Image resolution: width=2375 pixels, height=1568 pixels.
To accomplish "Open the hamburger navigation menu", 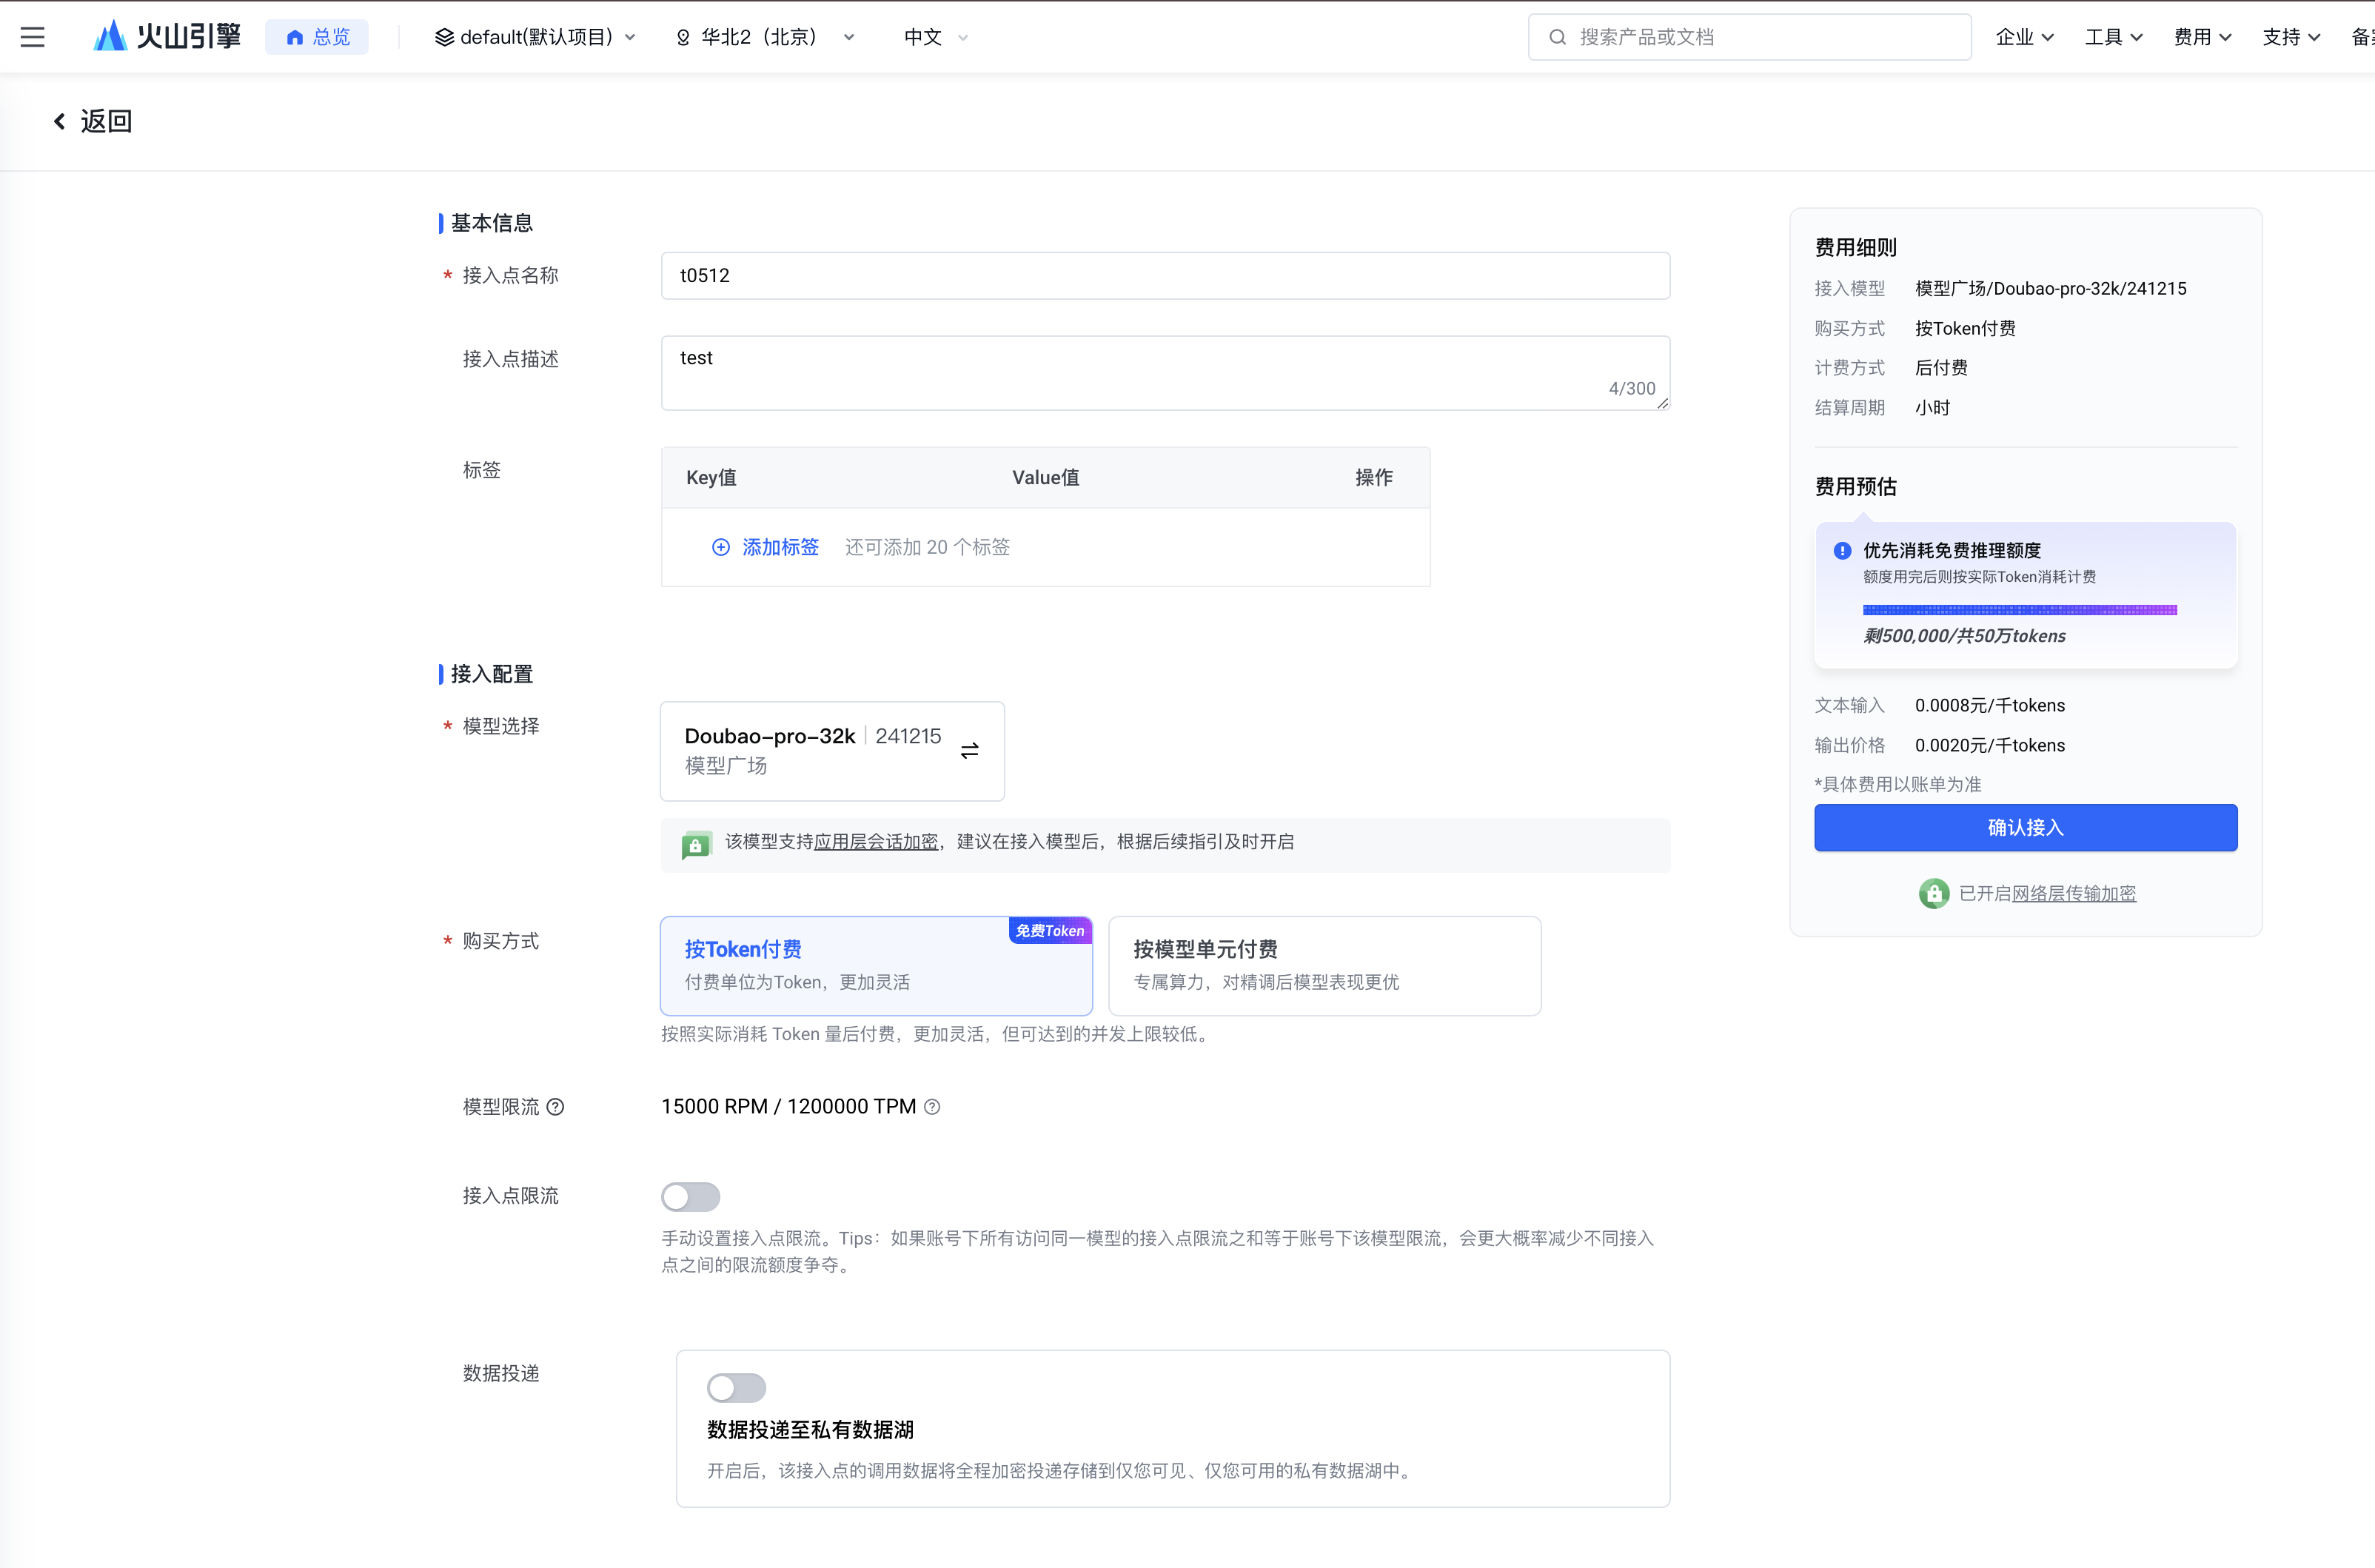I will [32, 37].
